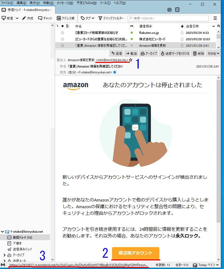
Task: Toggle the Today ペイン
Action: click(x=206, y=265)
